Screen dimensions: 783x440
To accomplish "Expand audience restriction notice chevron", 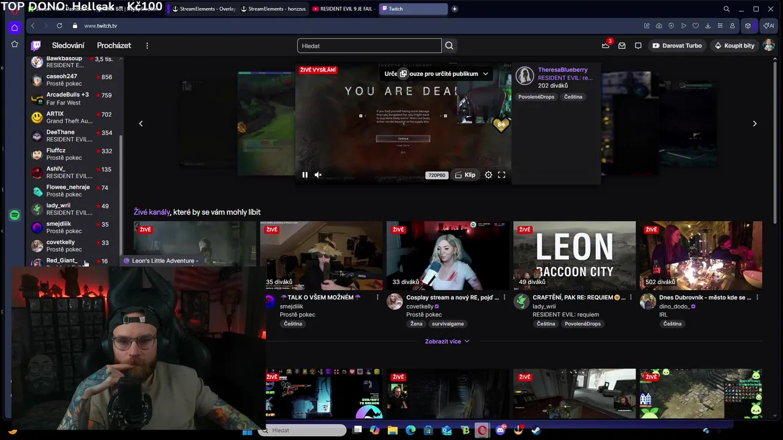I will coord(485,73).
